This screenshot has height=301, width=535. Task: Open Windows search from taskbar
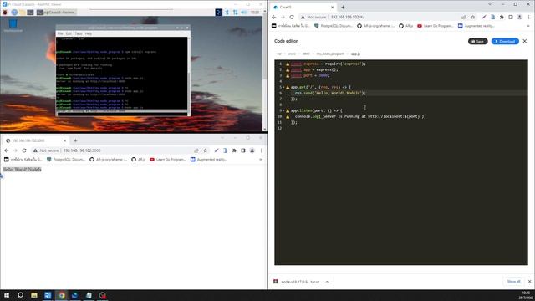(20, 295)
